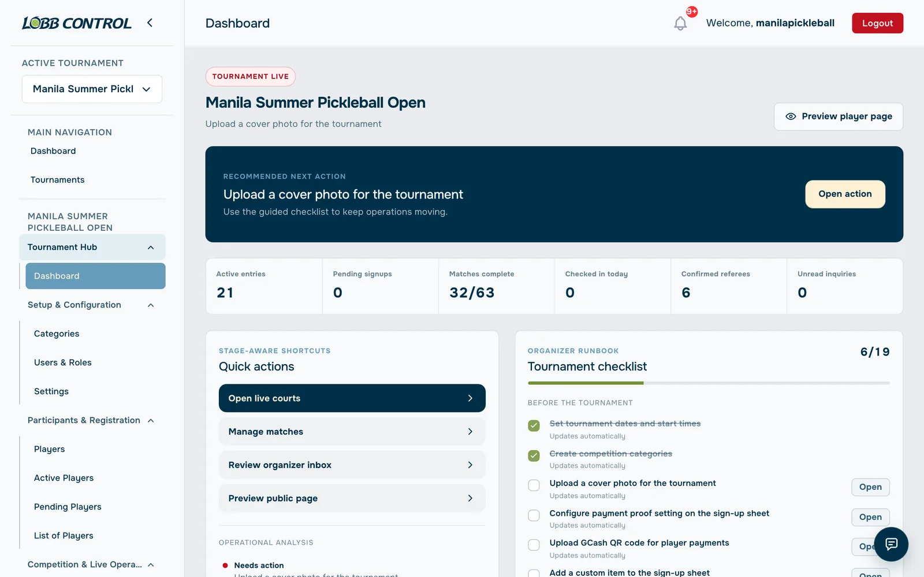The width and height of the screenshot is (924, 577).
Task: Go to Pending Players
Action: click(x=68, y=507)
